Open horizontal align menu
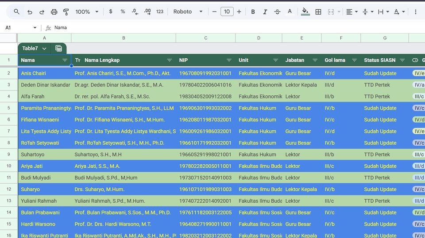 352,11
